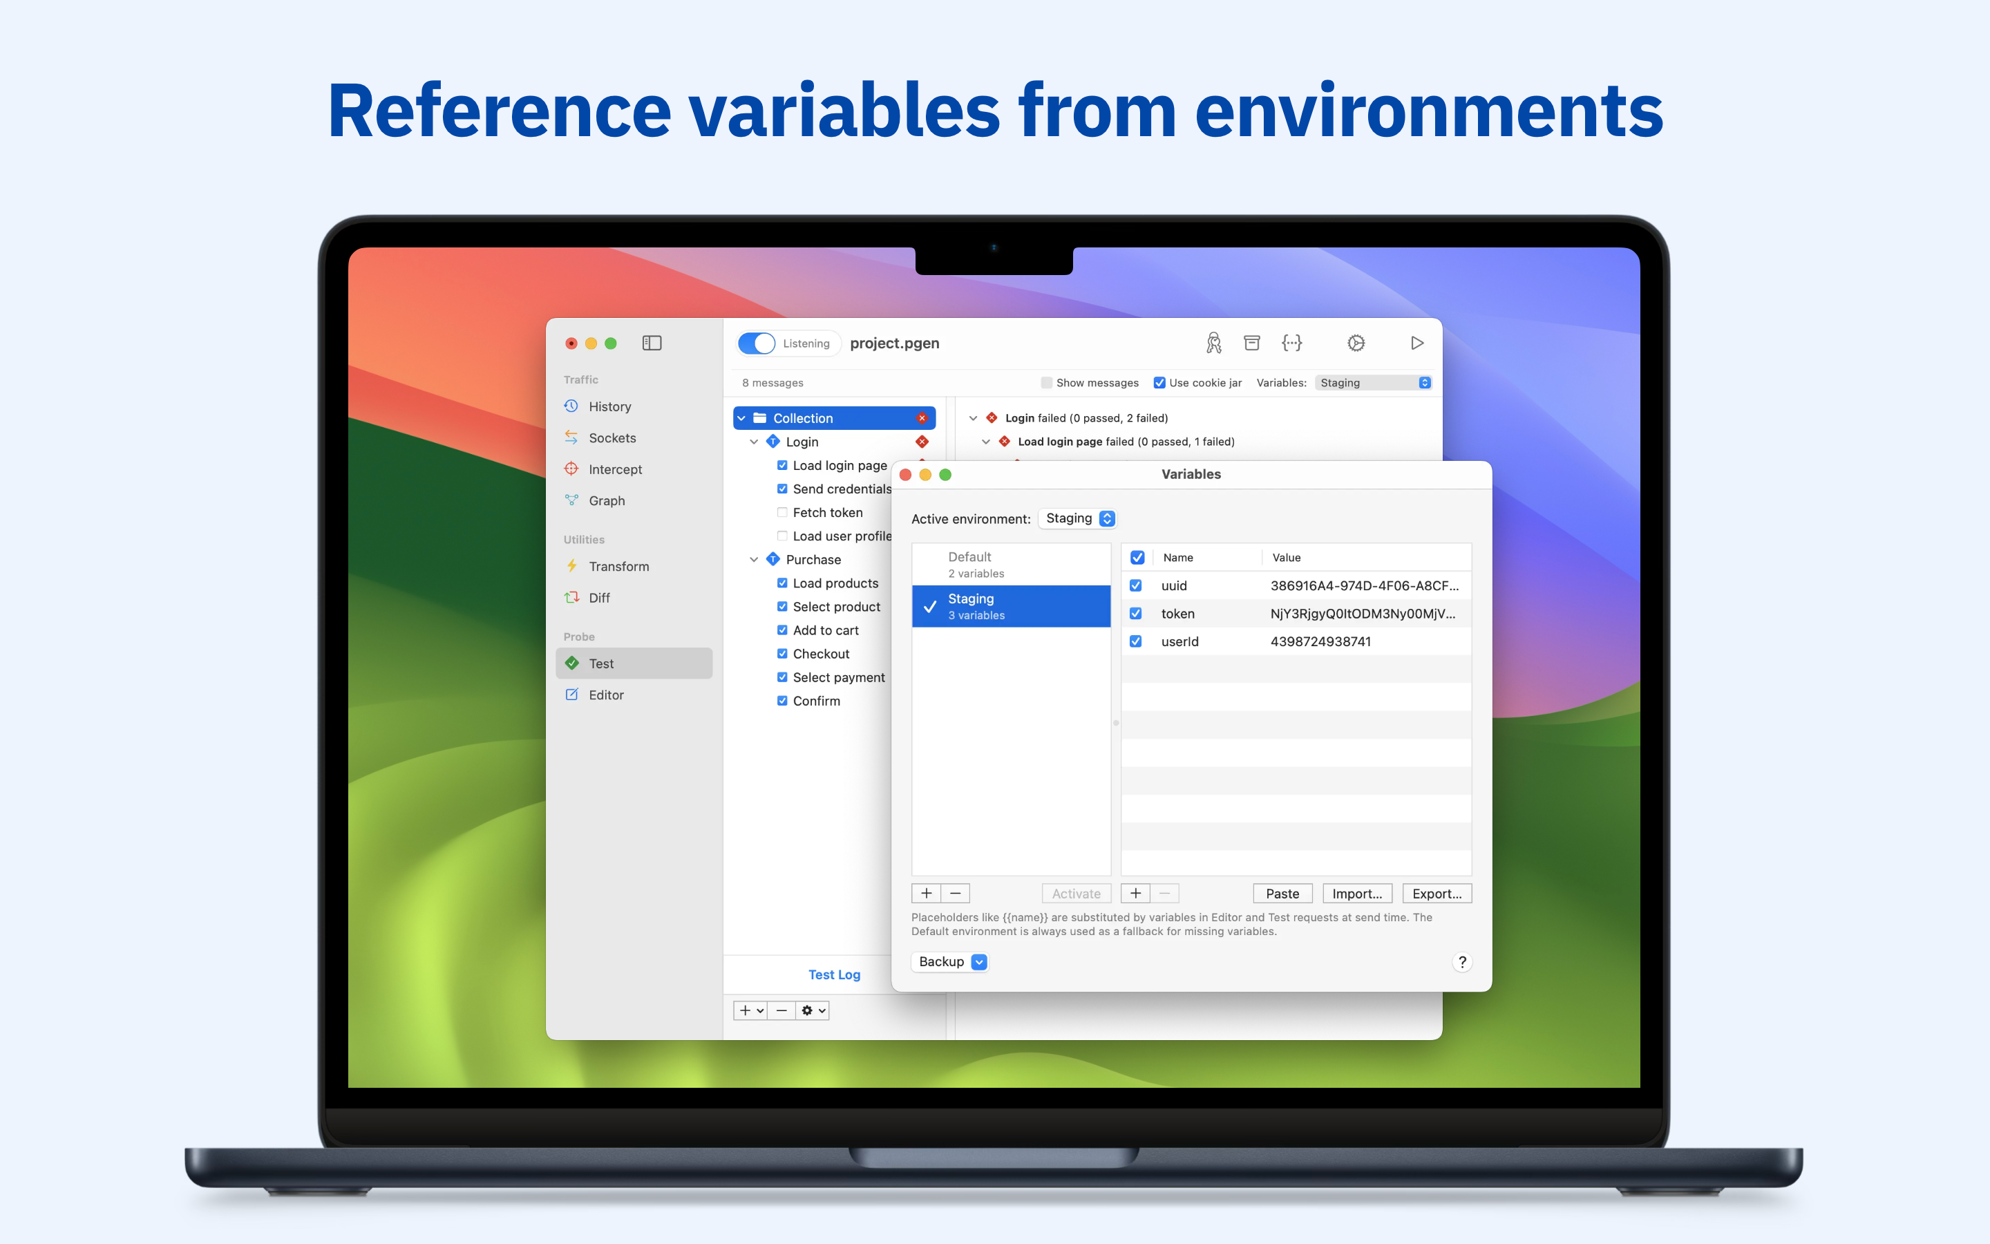Click the Export... button

coord(1437,894)
